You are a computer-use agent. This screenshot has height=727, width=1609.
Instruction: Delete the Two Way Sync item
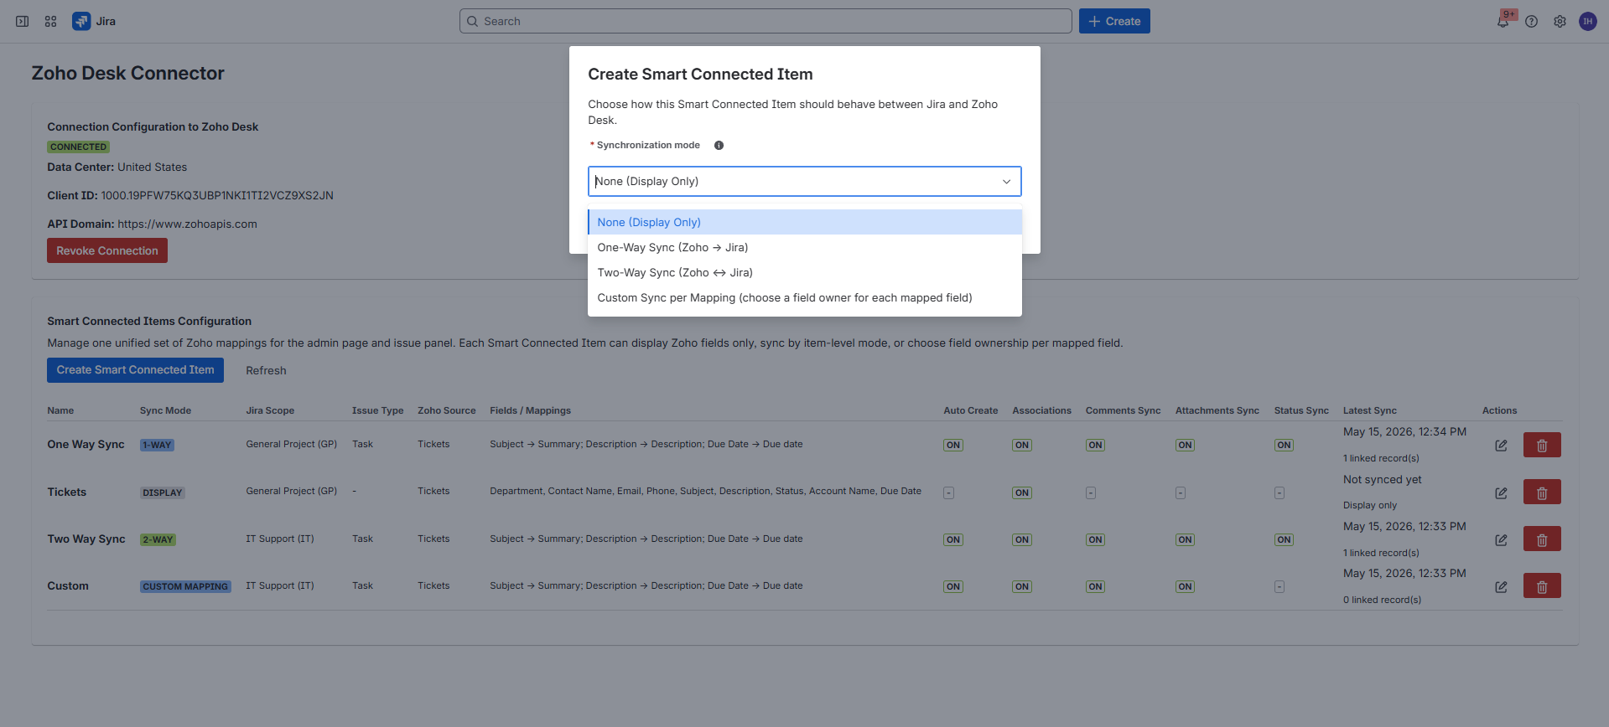point(1542,539)
